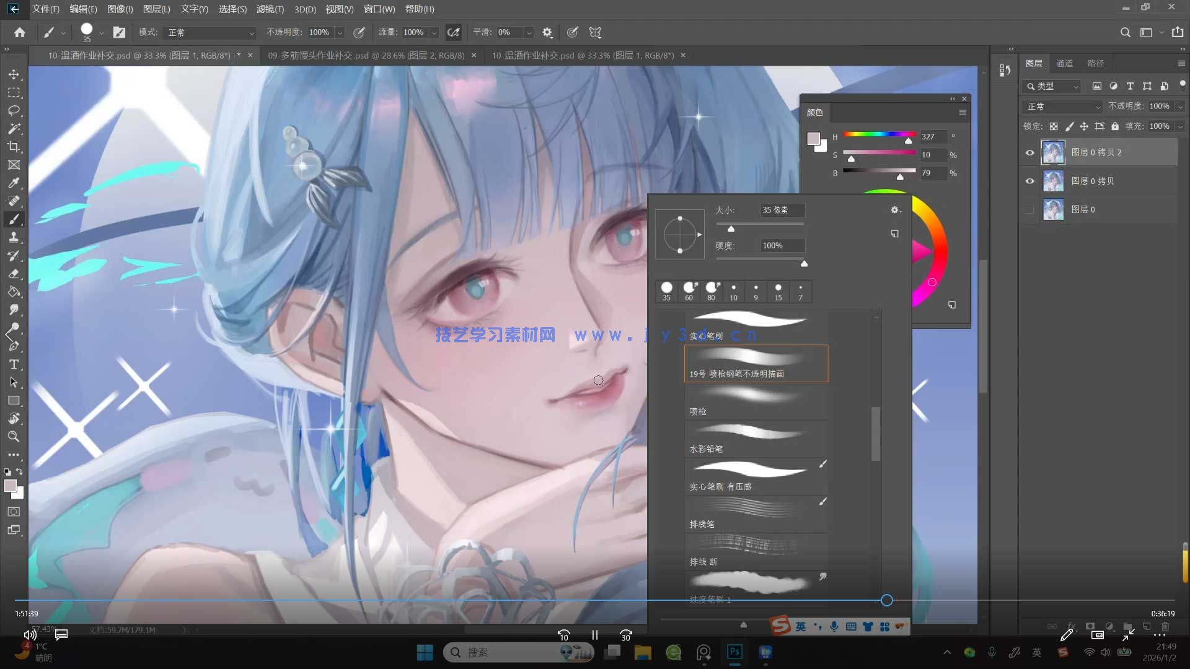Image resolution: width=1190 pixels, height=669 pixels.
Task: Open the layer filter 类型 dropdown
Action: click(1053, 86)
